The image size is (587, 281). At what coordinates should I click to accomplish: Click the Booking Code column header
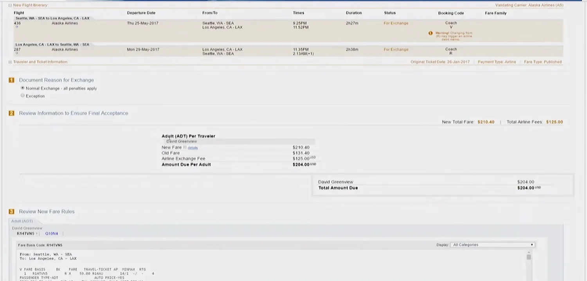coord(451,13)
